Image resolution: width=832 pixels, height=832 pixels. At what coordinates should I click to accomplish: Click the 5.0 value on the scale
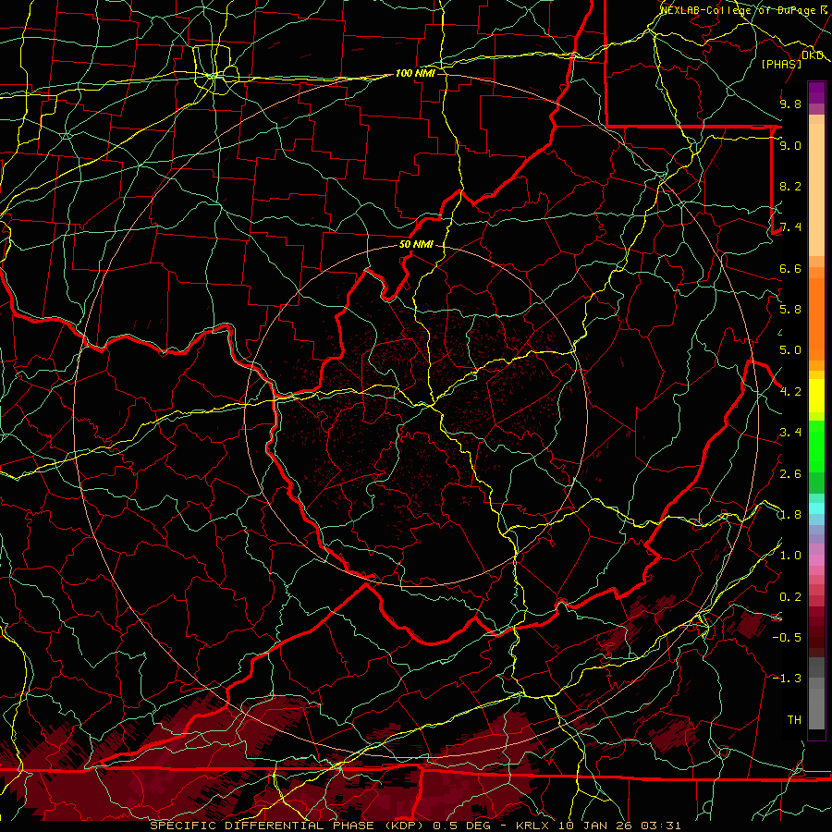point(790,350)
